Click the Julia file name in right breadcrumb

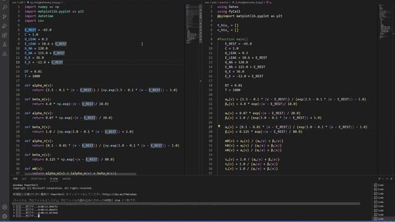[249, 2]
